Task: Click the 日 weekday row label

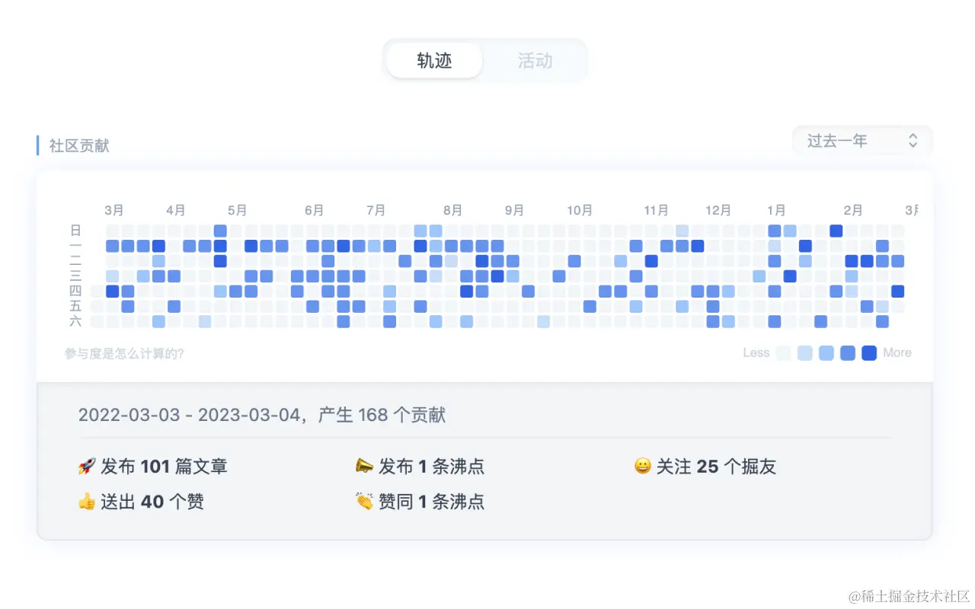Action: 75,230
